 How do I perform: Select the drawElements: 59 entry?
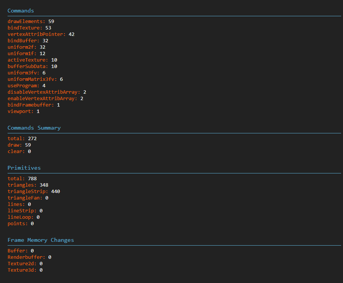(31, 22)
